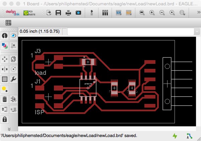Select the Add part tool

[x=13, y=99]
